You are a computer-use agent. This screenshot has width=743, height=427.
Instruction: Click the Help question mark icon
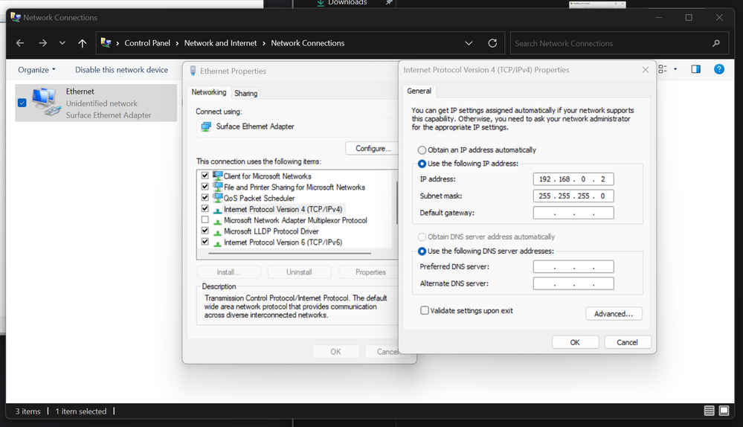pyautogui.click(x=718, y=69)
